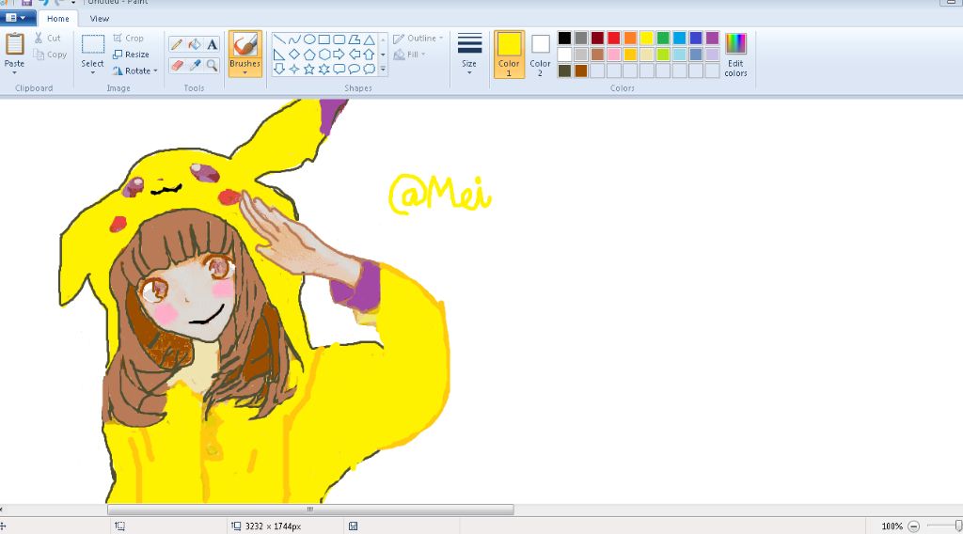Open Edit colors dialog

tap(735, 55)
